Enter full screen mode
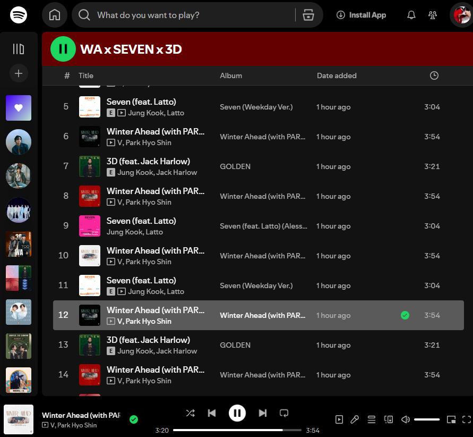Viewport: 473px width, 437px height. point(466,419)
